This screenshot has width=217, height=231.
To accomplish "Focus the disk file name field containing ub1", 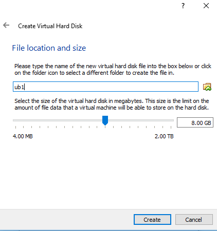I will point(105,87).
